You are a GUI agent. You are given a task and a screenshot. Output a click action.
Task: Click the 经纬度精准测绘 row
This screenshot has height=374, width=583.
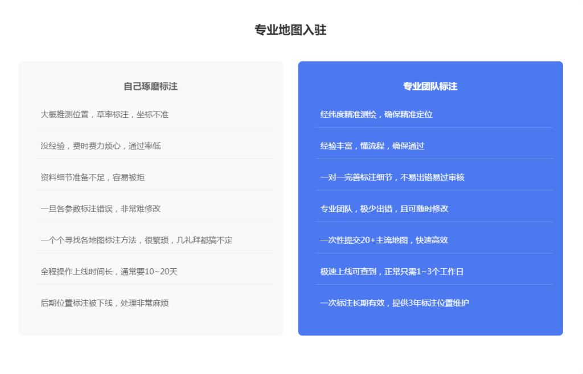[376, 114]
